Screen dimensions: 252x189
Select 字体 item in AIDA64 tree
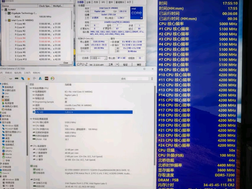(x=6, y=160)
